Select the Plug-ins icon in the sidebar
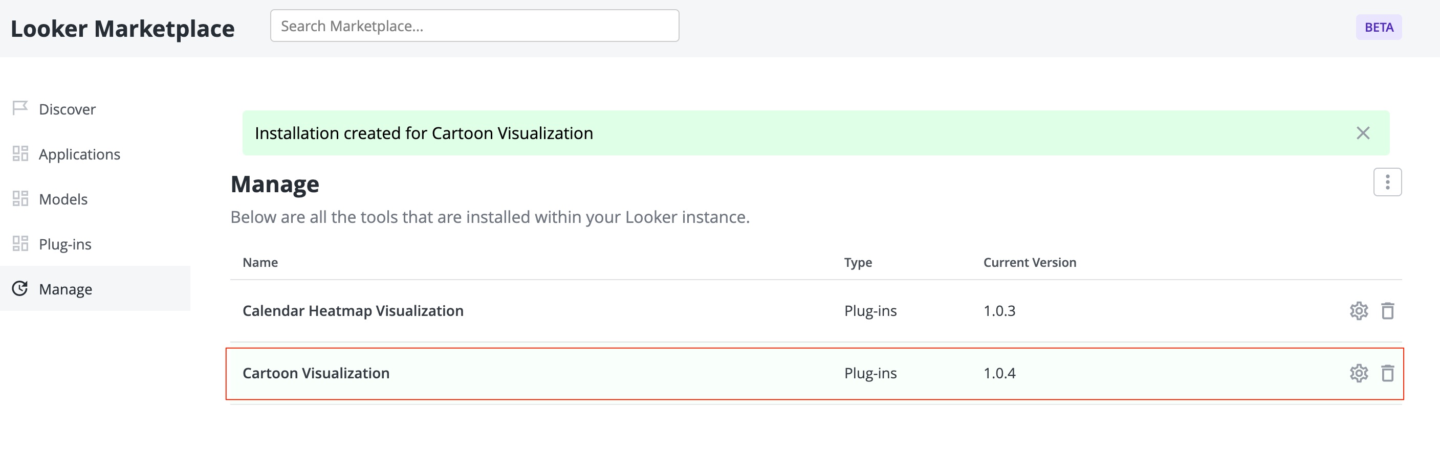 point(20,243)
